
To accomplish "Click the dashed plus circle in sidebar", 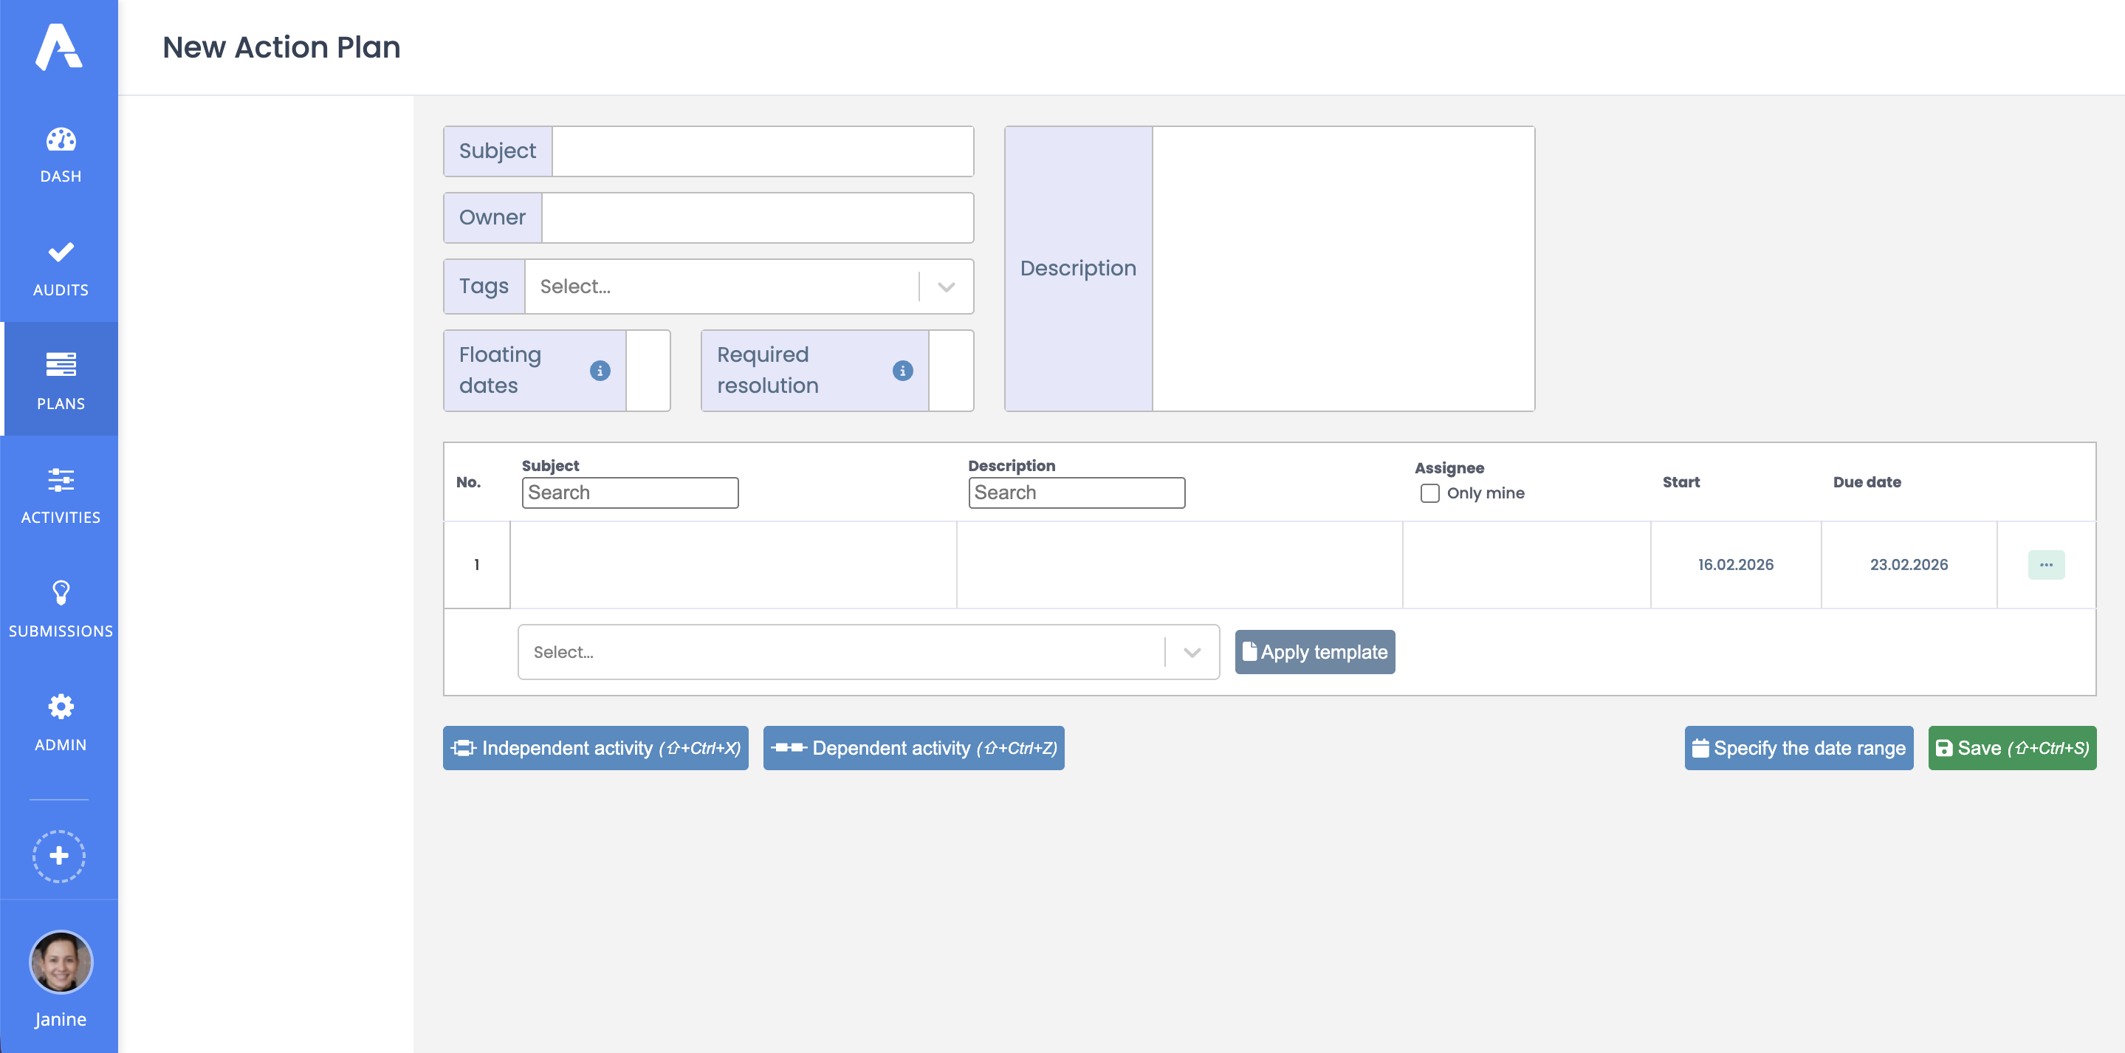I will pyautogui.click(x=58, y=856).
